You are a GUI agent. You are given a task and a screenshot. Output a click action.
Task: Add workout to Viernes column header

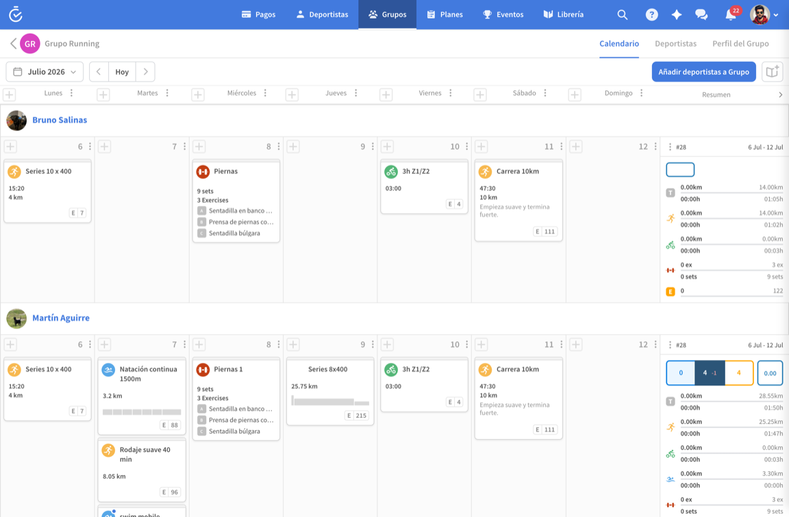(386, 94)
